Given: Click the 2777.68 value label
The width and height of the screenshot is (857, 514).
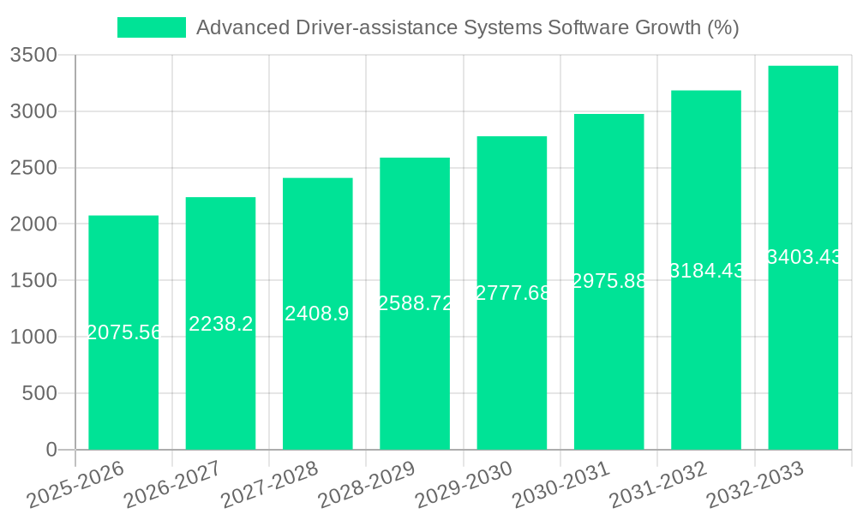Looking at the screenshot, I should [511, 292].
